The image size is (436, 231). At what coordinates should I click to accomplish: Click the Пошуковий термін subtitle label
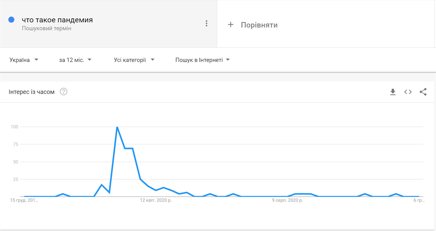pos(46,29)
